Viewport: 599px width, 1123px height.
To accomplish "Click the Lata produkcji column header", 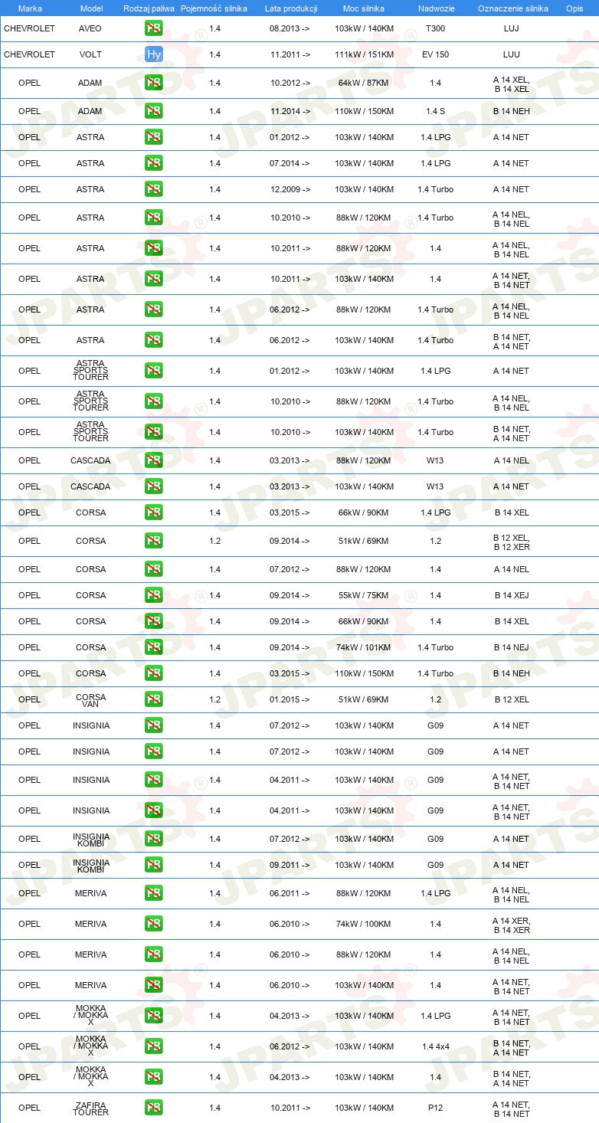I will (291, 8).
